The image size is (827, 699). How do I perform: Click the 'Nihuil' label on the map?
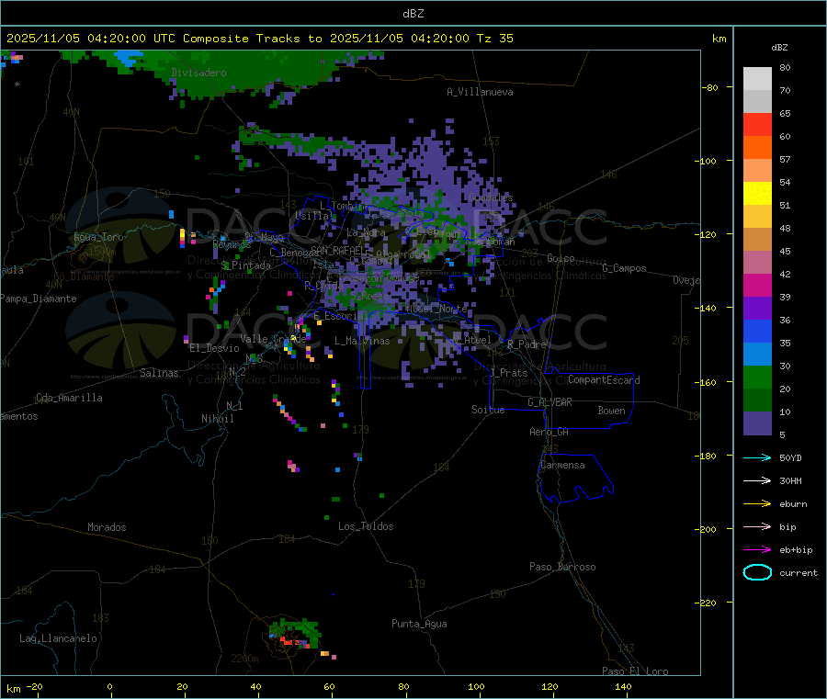click(217, 419)
